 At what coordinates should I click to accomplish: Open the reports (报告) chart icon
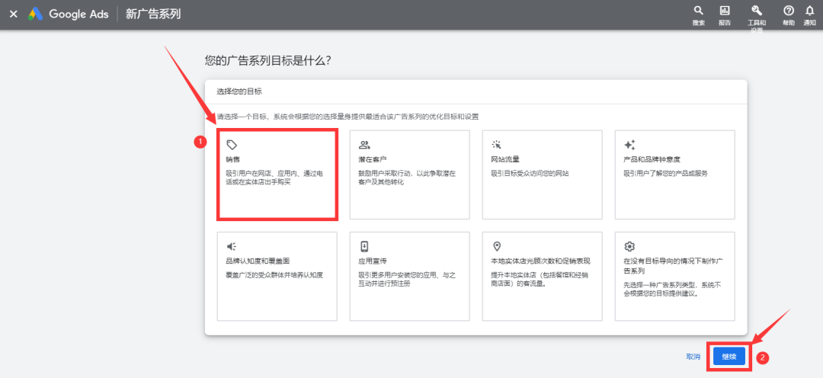pos(724,11)
